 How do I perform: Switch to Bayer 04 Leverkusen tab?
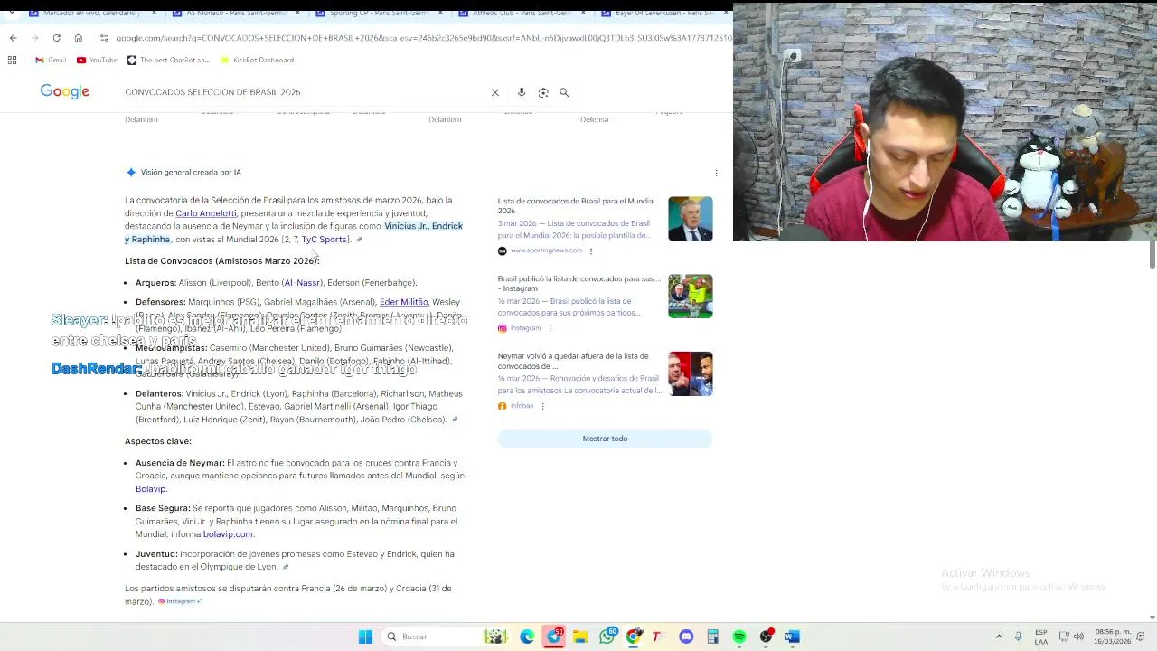coord(663,13)
